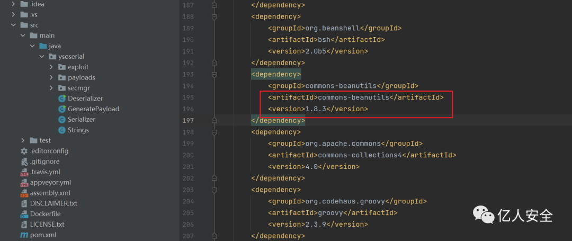Select DISCLAIMER.txt file name
This screenshot has width=572, height=241.
point(53,203)
